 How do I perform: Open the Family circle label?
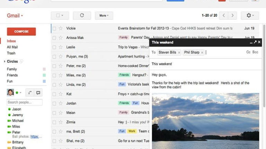[12, 69]
